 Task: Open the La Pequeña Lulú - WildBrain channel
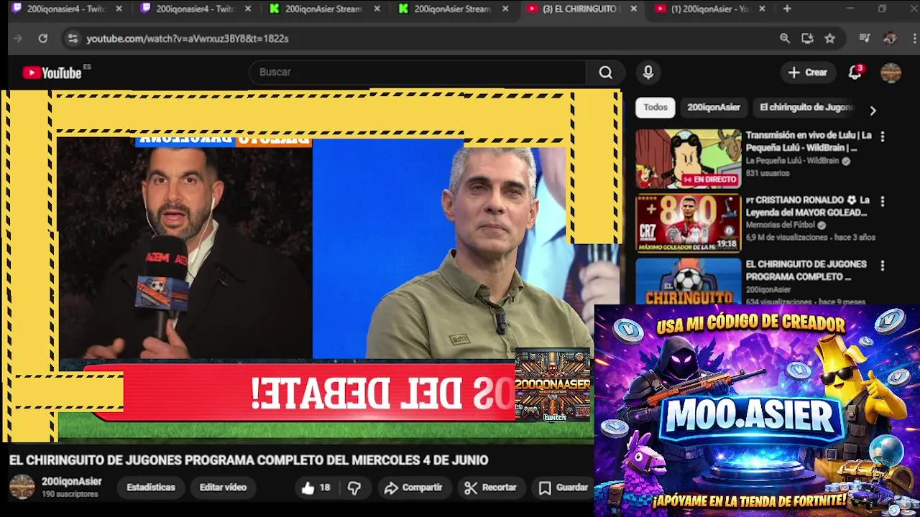(792, 161)
